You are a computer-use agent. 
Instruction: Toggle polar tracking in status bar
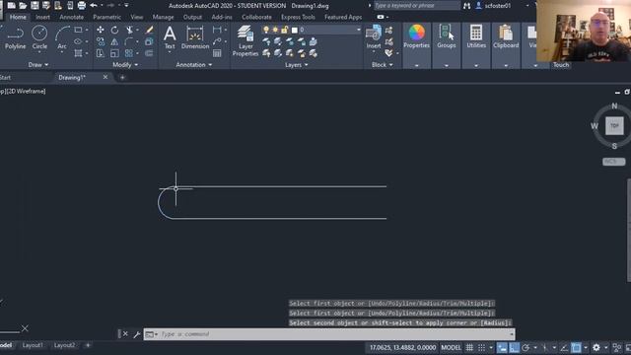[526, 347]
